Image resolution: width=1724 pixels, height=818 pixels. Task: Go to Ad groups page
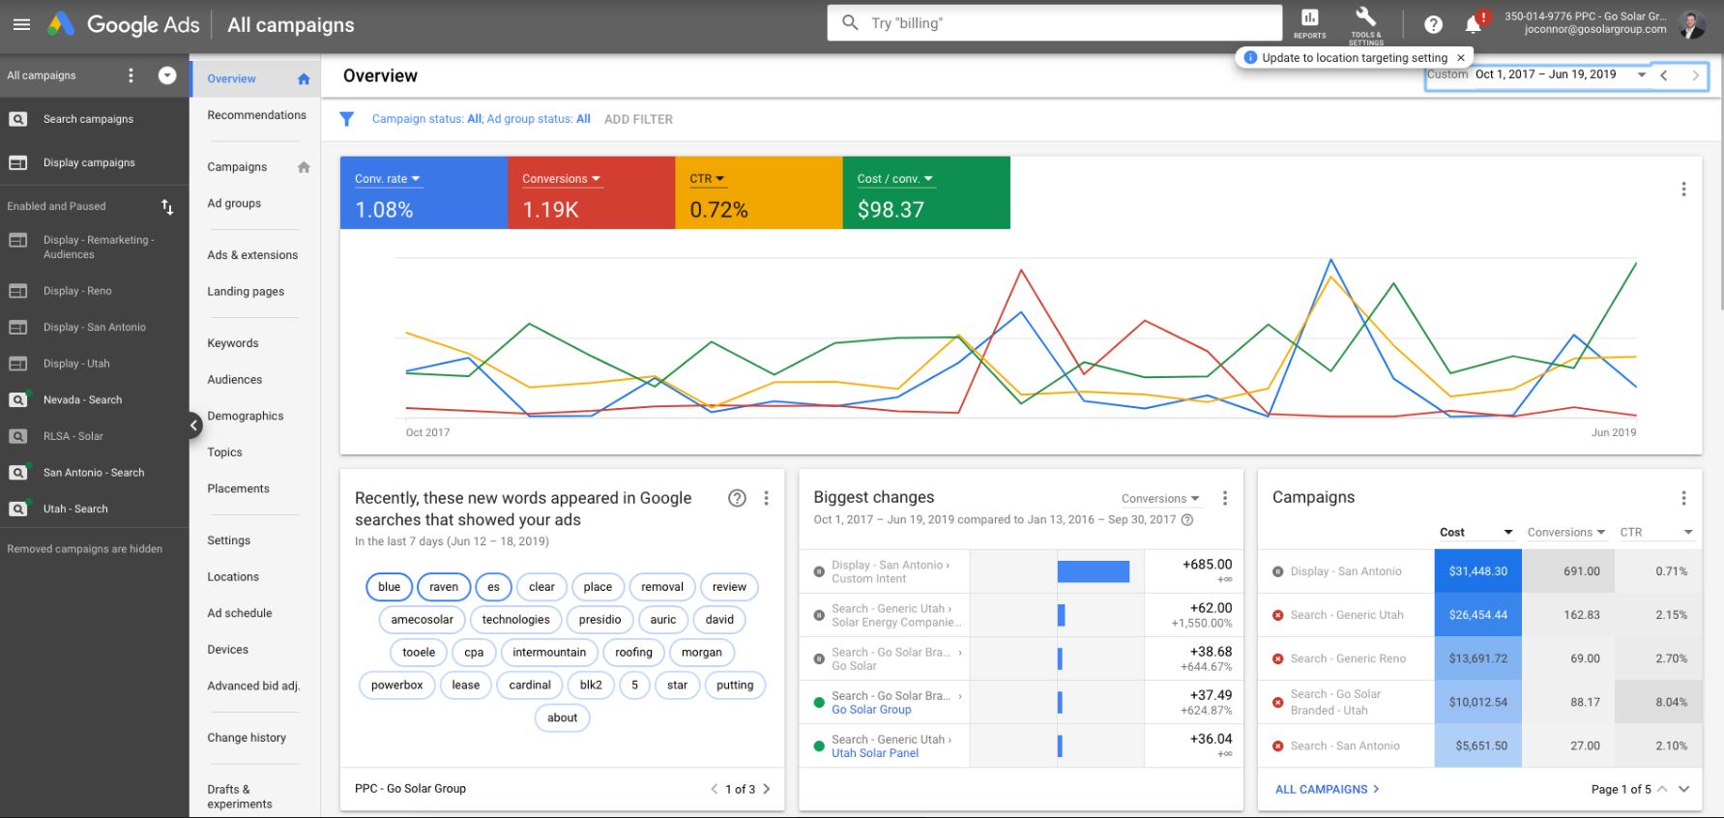click(x=234, y=203)
